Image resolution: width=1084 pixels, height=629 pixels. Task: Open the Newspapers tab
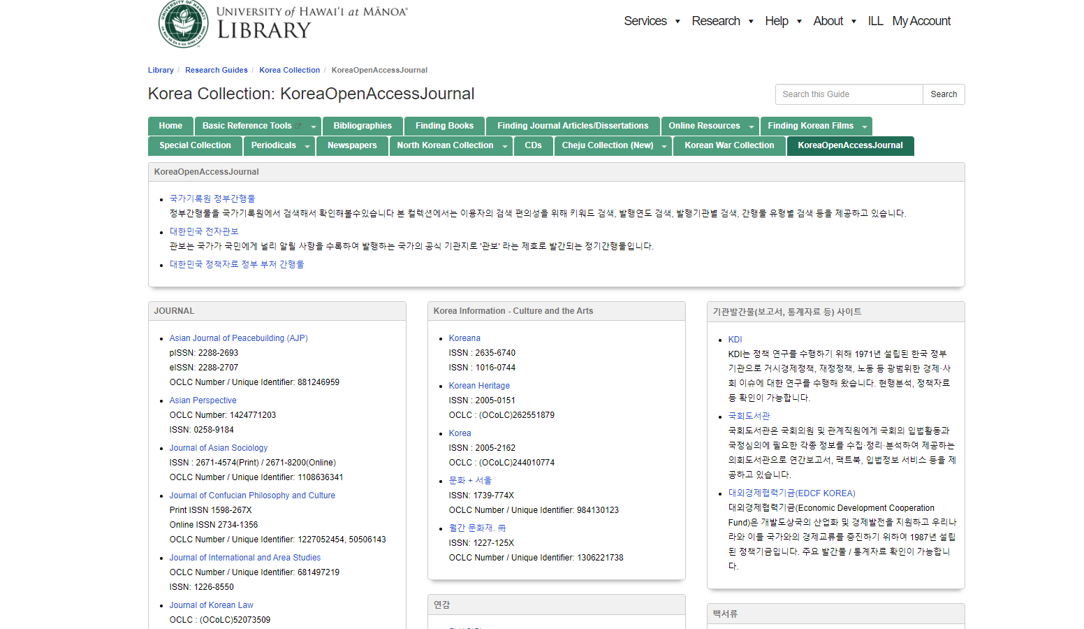pos(352,145)
